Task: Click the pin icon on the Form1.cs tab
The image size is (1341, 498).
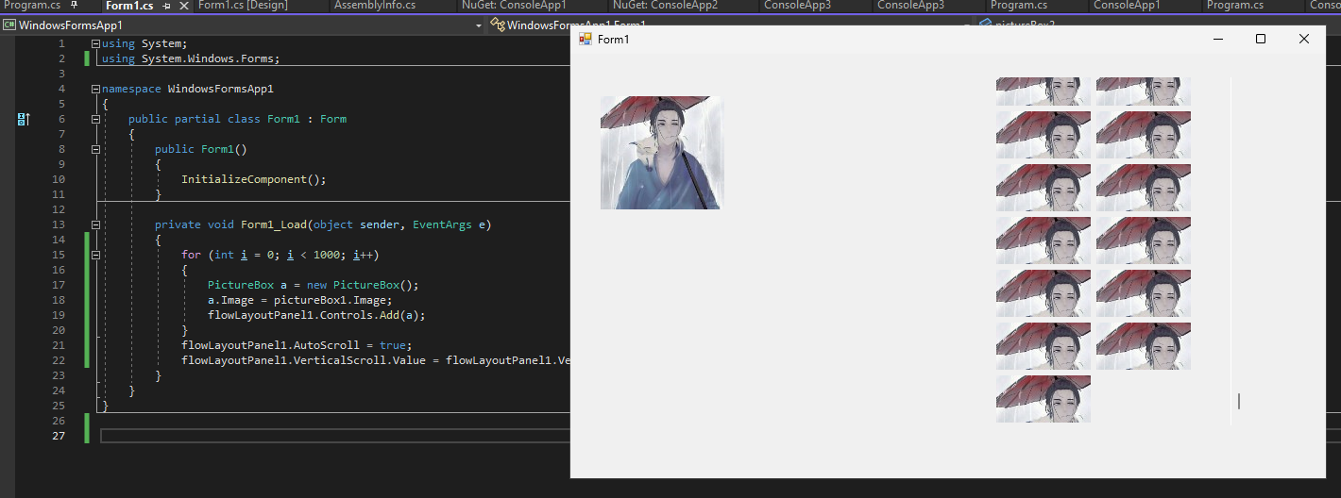Action: pyautogui.click(x=167, y=6)
